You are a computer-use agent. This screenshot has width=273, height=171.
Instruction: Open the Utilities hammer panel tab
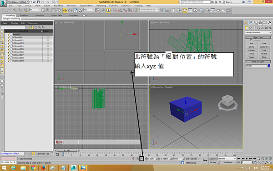click(x=269, y=23)
